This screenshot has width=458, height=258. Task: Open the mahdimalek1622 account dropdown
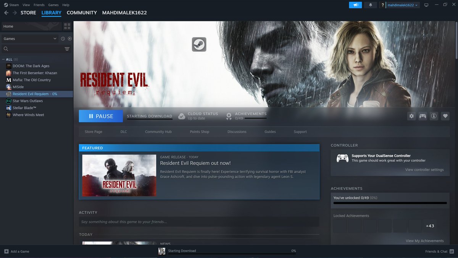pos(403,5)
